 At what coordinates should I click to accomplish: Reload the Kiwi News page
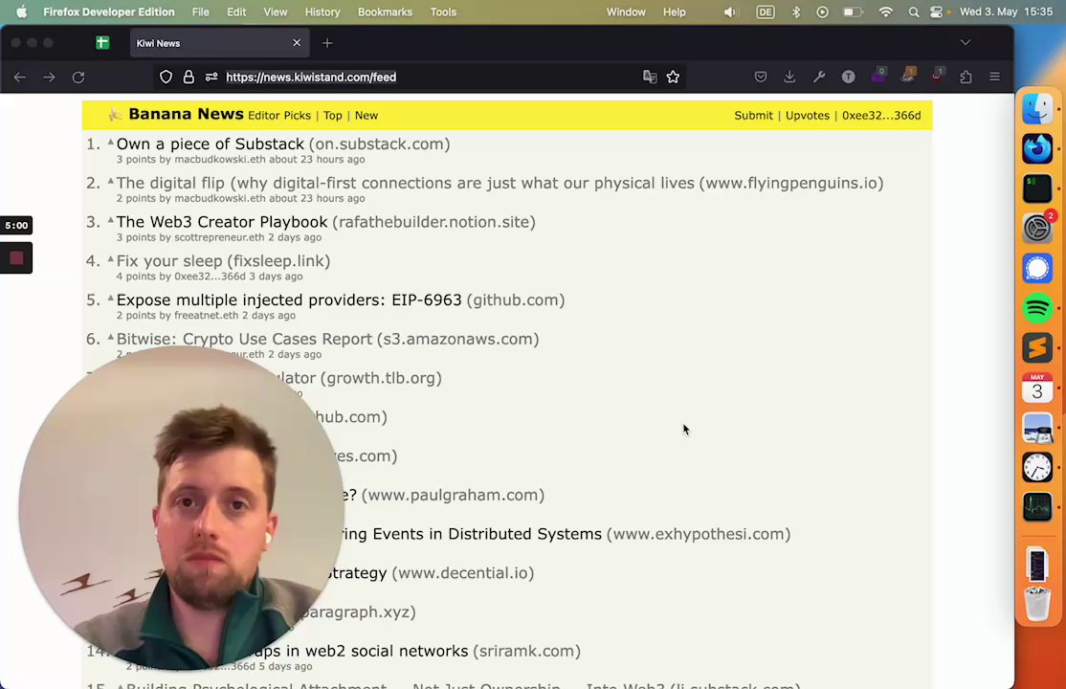click(x=78, y=78)
